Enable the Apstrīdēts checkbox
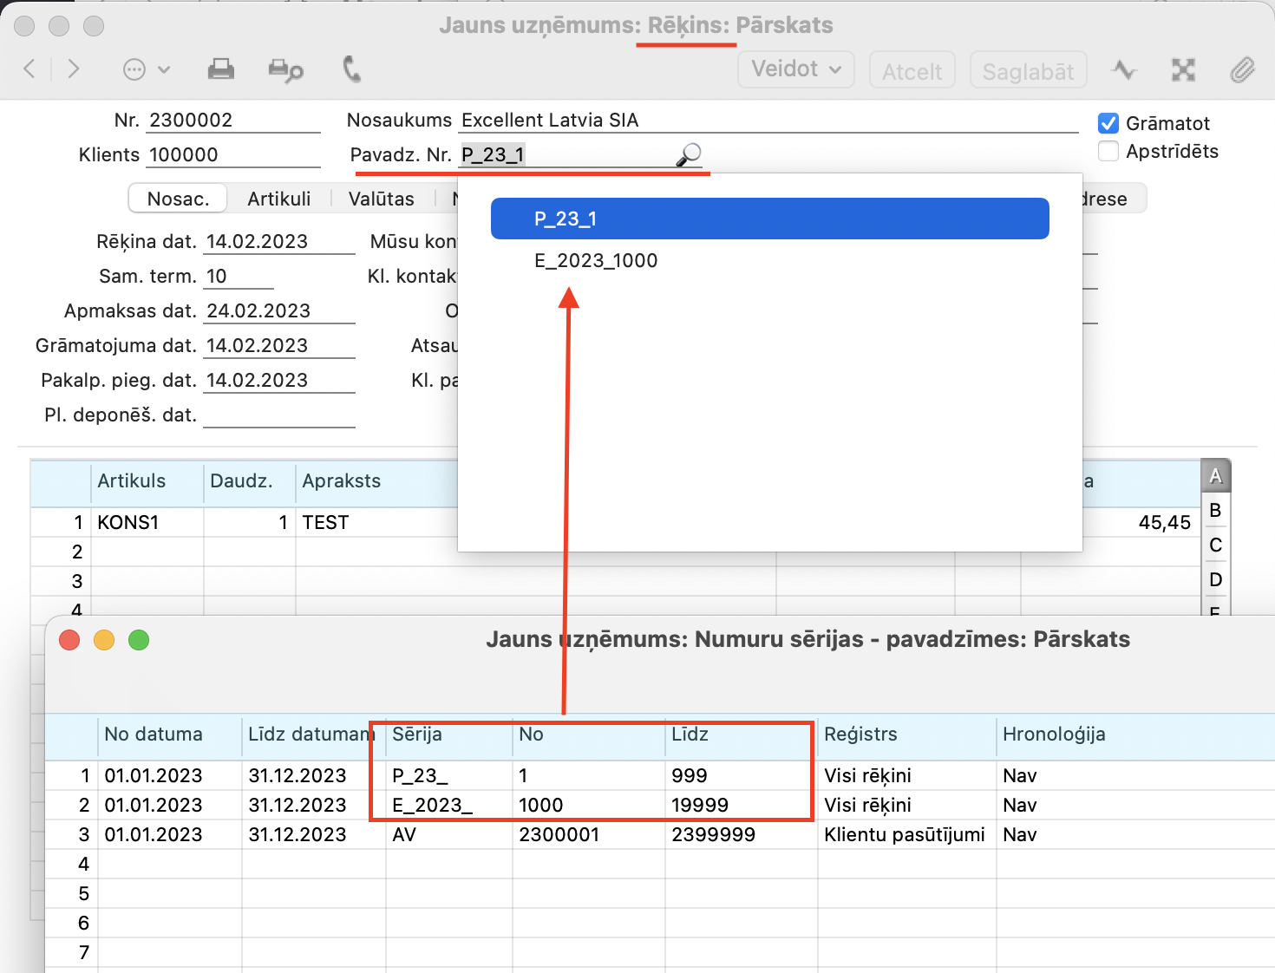1275x973 pixels. pos(1108,152)
